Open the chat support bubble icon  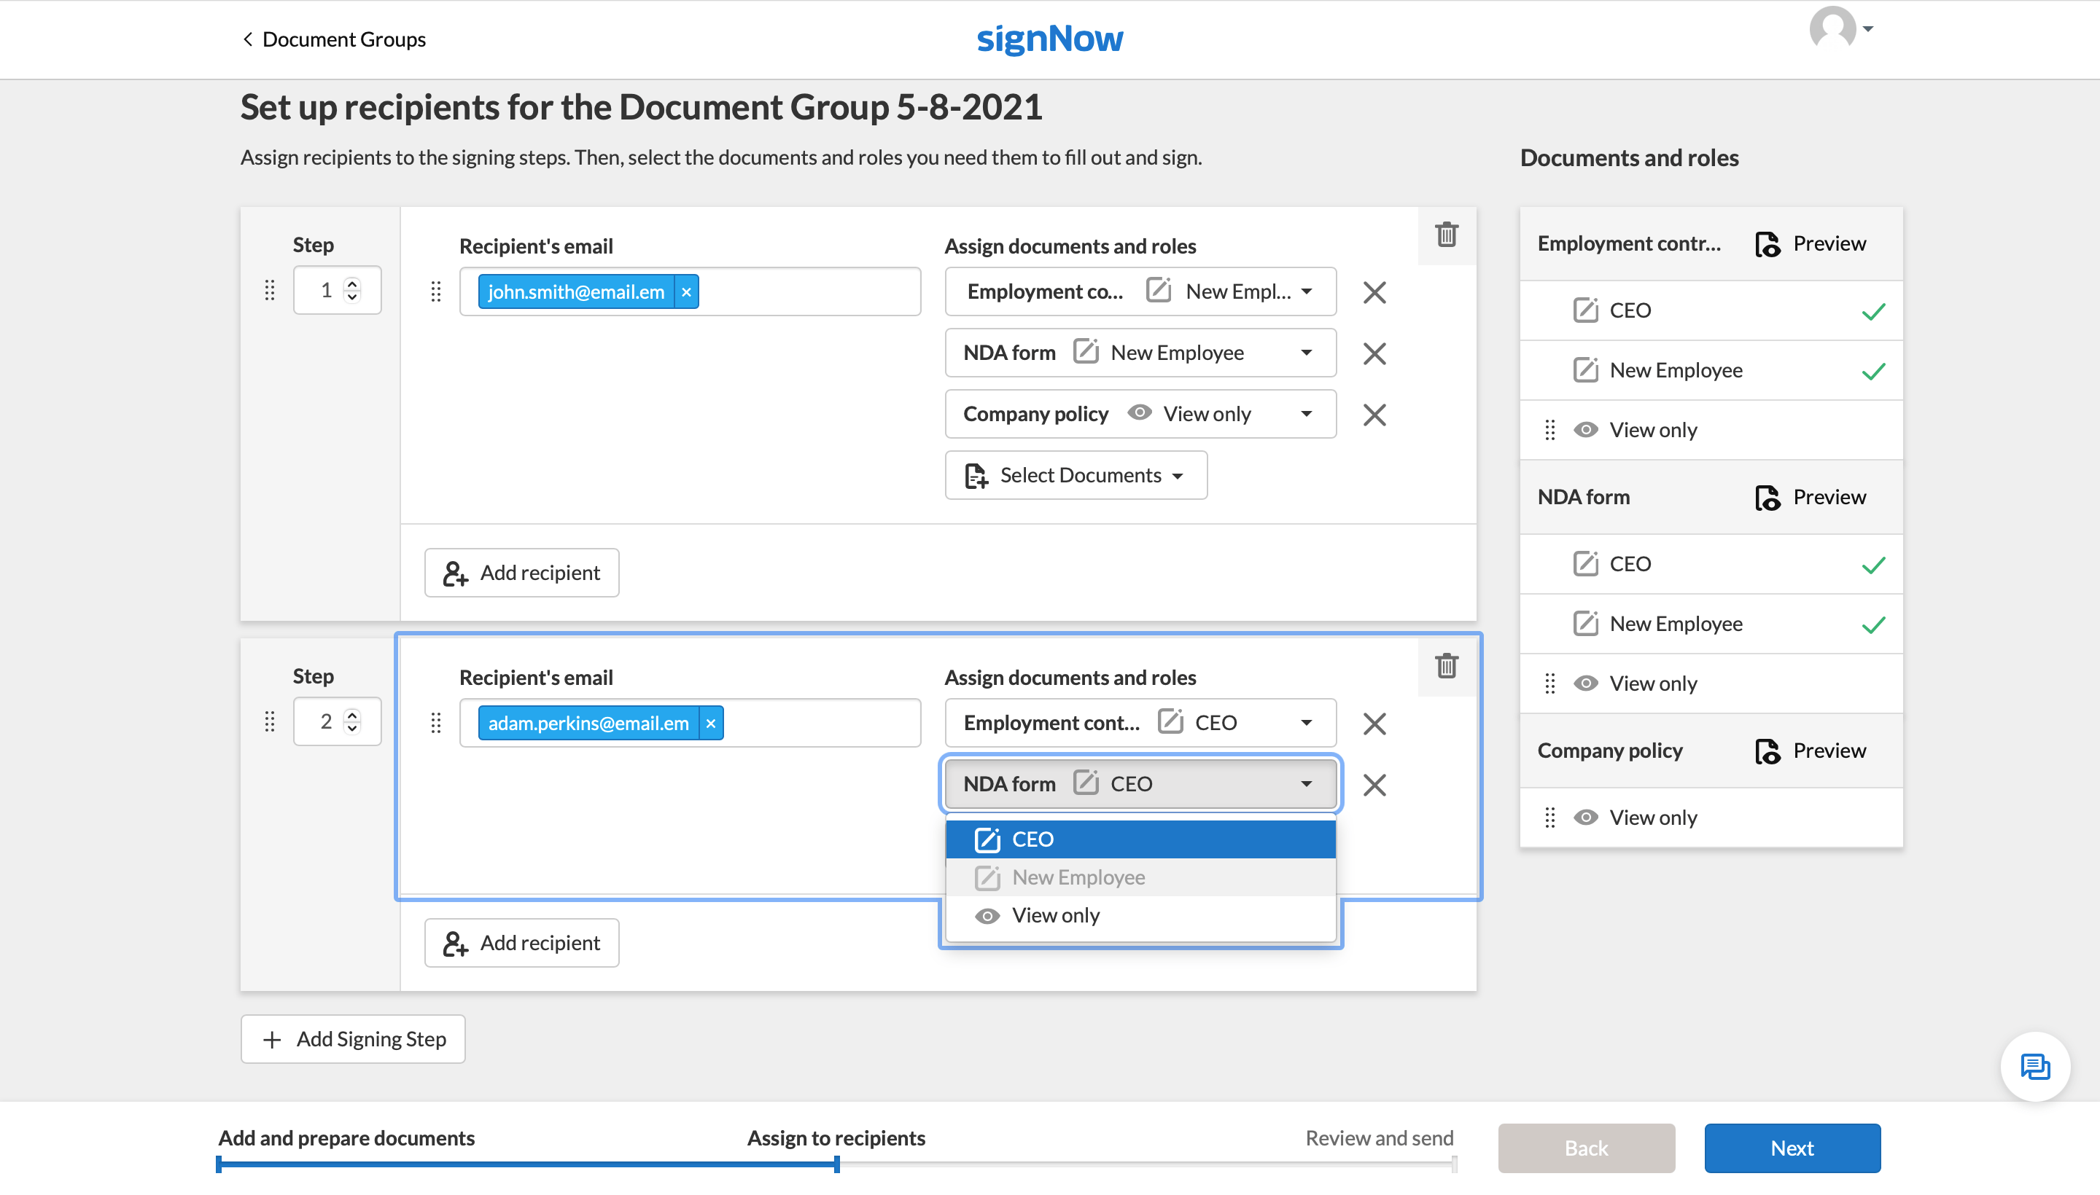2034,1066
